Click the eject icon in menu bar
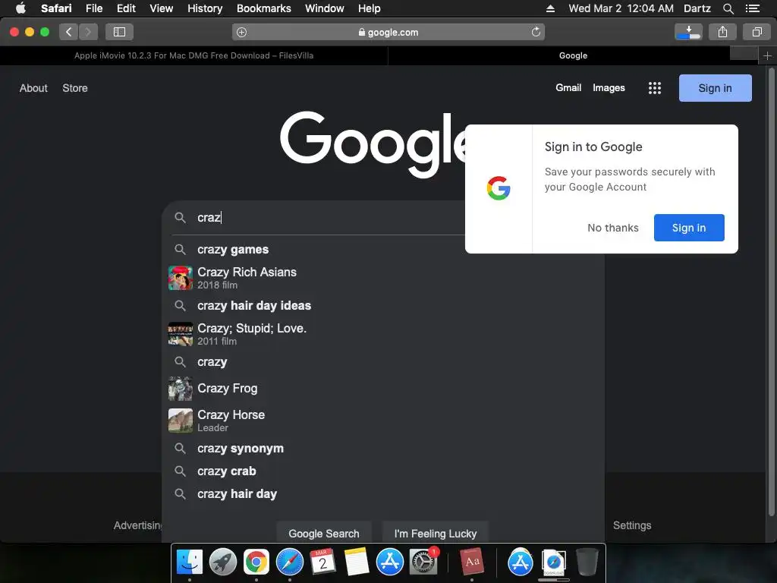Screen dimensions: 777x583 (x=551, y=8)
